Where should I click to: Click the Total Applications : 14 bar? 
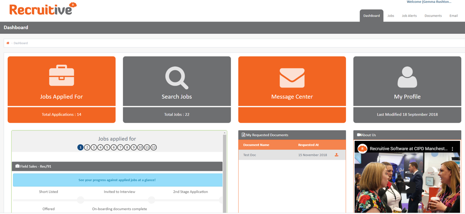pos(62,115)
